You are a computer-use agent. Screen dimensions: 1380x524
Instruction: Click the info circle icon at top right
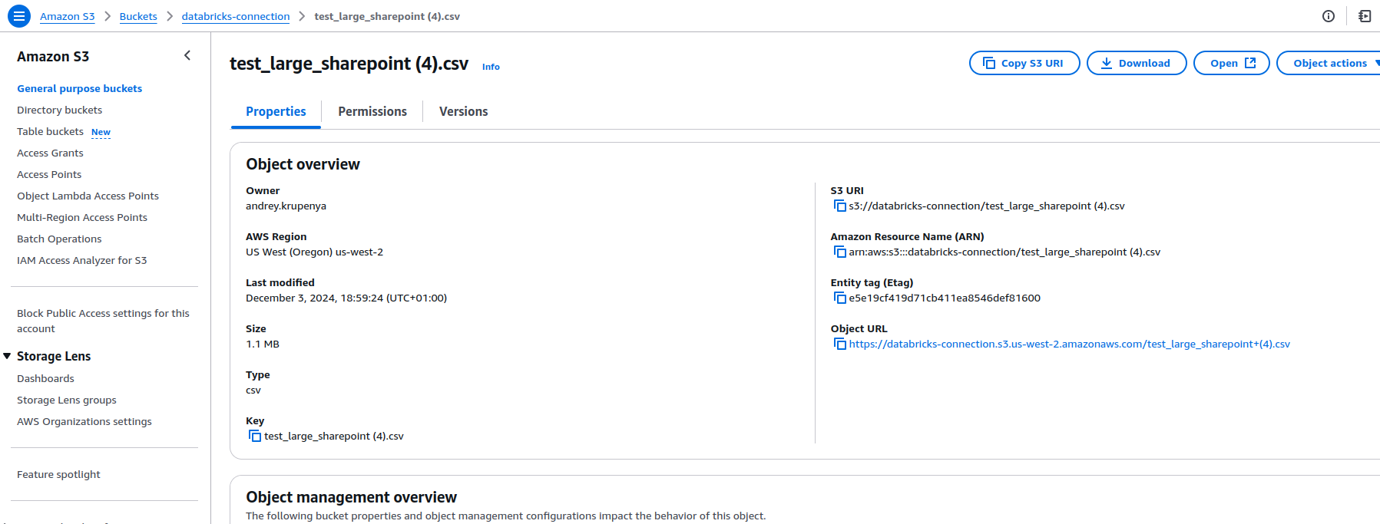click(1329, 16)
